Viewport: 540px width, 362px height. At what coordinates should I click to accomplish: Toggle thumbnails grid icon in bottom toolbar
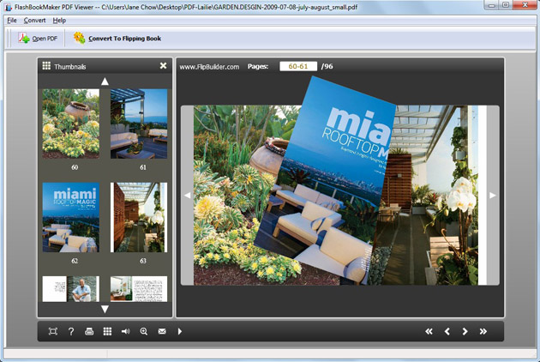click(107, 331)
